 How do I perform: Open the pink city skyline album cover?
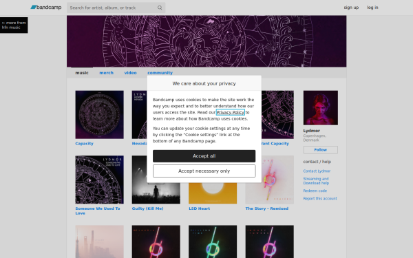pos(99,241)
